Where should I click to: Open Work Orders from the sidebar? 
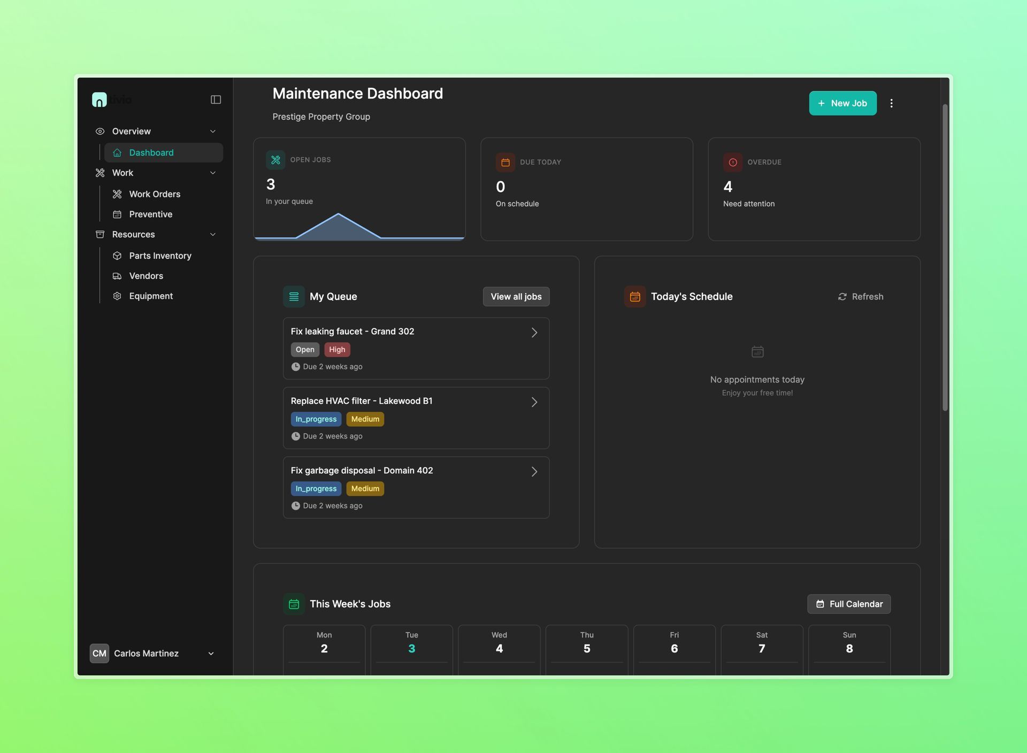(x=155, y=194)
